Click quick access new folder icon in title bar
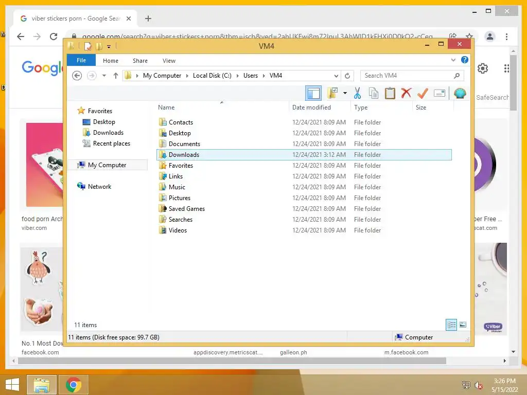This screenshot has height=395, width=527. (x=99, y=46)
